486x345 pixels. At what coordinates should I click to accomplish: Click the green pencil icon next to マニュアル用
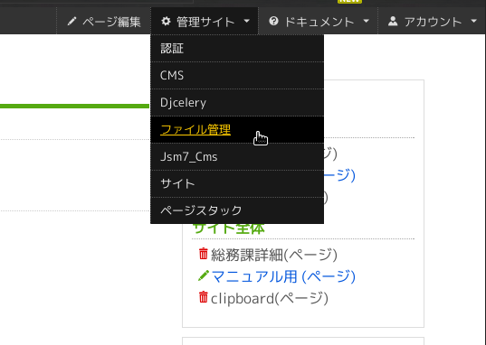point(204,275)
